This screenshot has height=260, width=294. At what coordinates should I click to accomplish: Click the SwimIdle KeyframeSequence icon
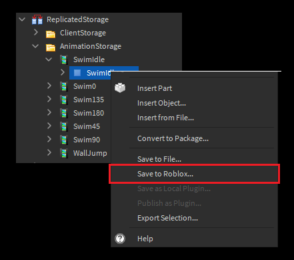tap(64, 59)
